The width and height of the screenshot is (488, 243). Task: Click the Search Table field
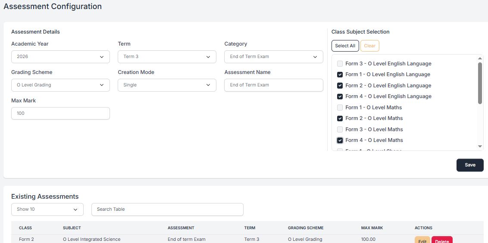[167, 209]
